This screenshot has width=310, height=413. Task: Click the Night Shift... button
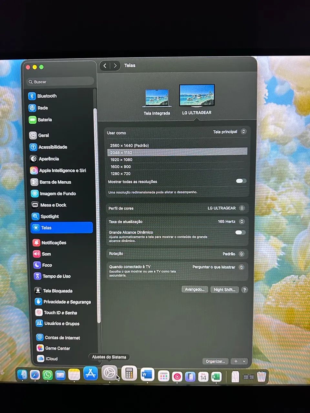224,289
